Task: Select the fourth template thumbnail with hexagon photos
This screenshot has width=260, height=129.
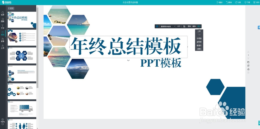Action: (x=22, y=73)
